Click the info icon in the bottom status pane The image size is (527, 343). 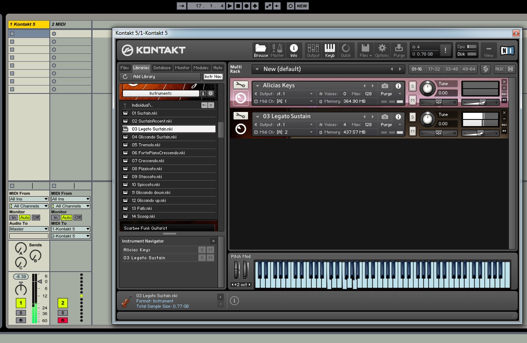234,301
